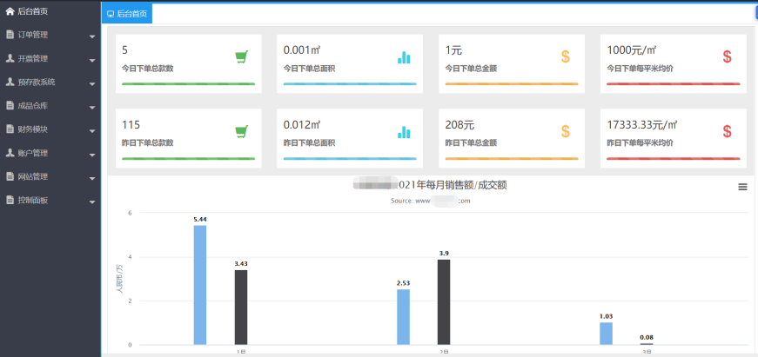
Task: Open the chart hamburger context menu
Action: (x=742, y=187)
